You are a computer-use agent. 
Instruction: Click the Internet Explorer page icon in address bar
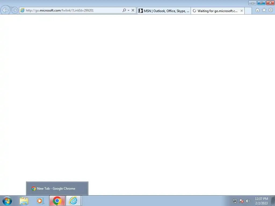(x=22, y=10)
